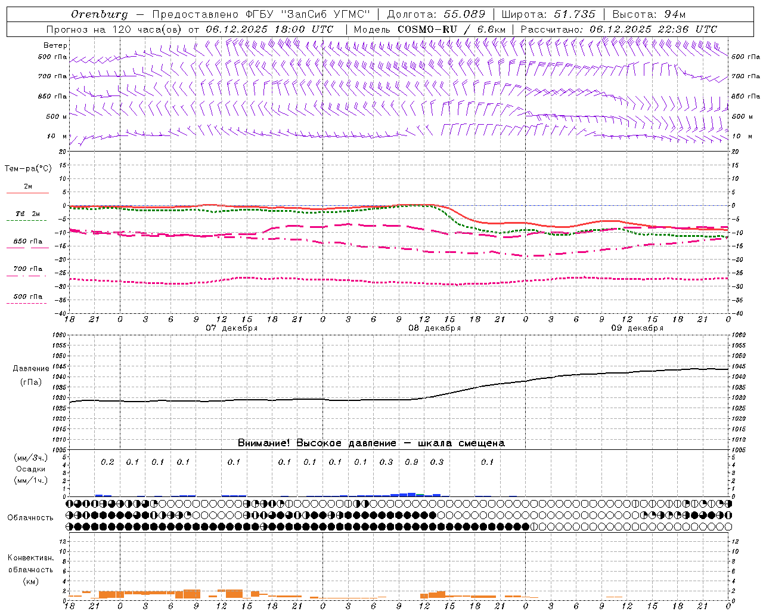
Task: Click the '(км)' unit under convective cloudiness
Action: point(30,581)
